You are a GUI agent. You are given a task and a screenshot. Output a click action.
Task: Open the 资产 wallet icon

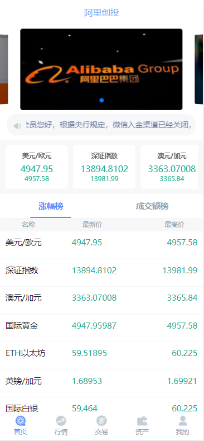click(142, 421)
